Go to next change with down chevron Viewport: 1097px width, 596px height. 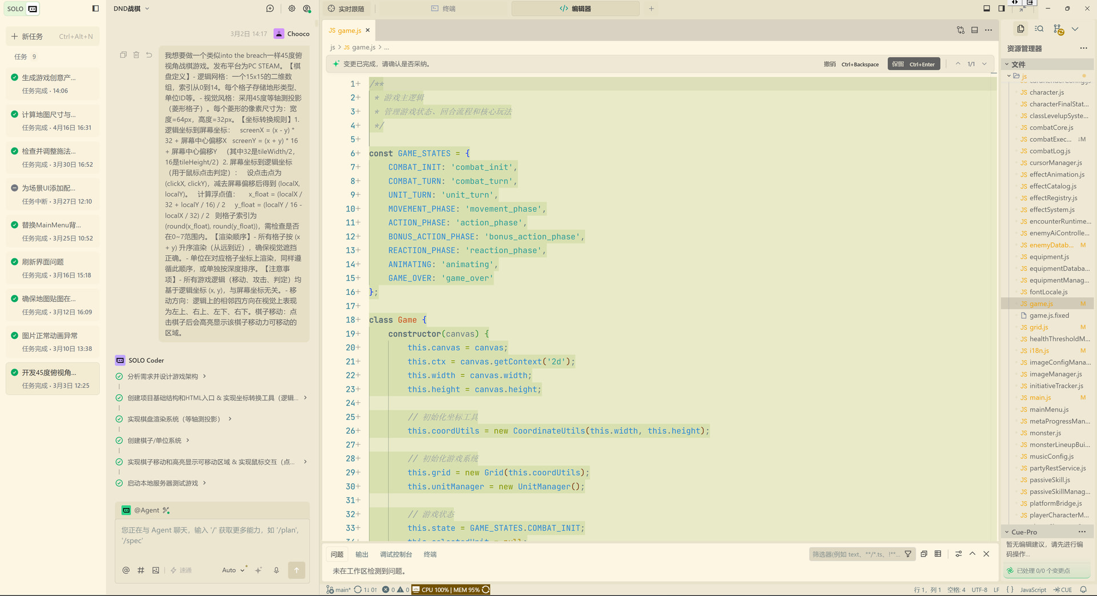pos(984,64)
